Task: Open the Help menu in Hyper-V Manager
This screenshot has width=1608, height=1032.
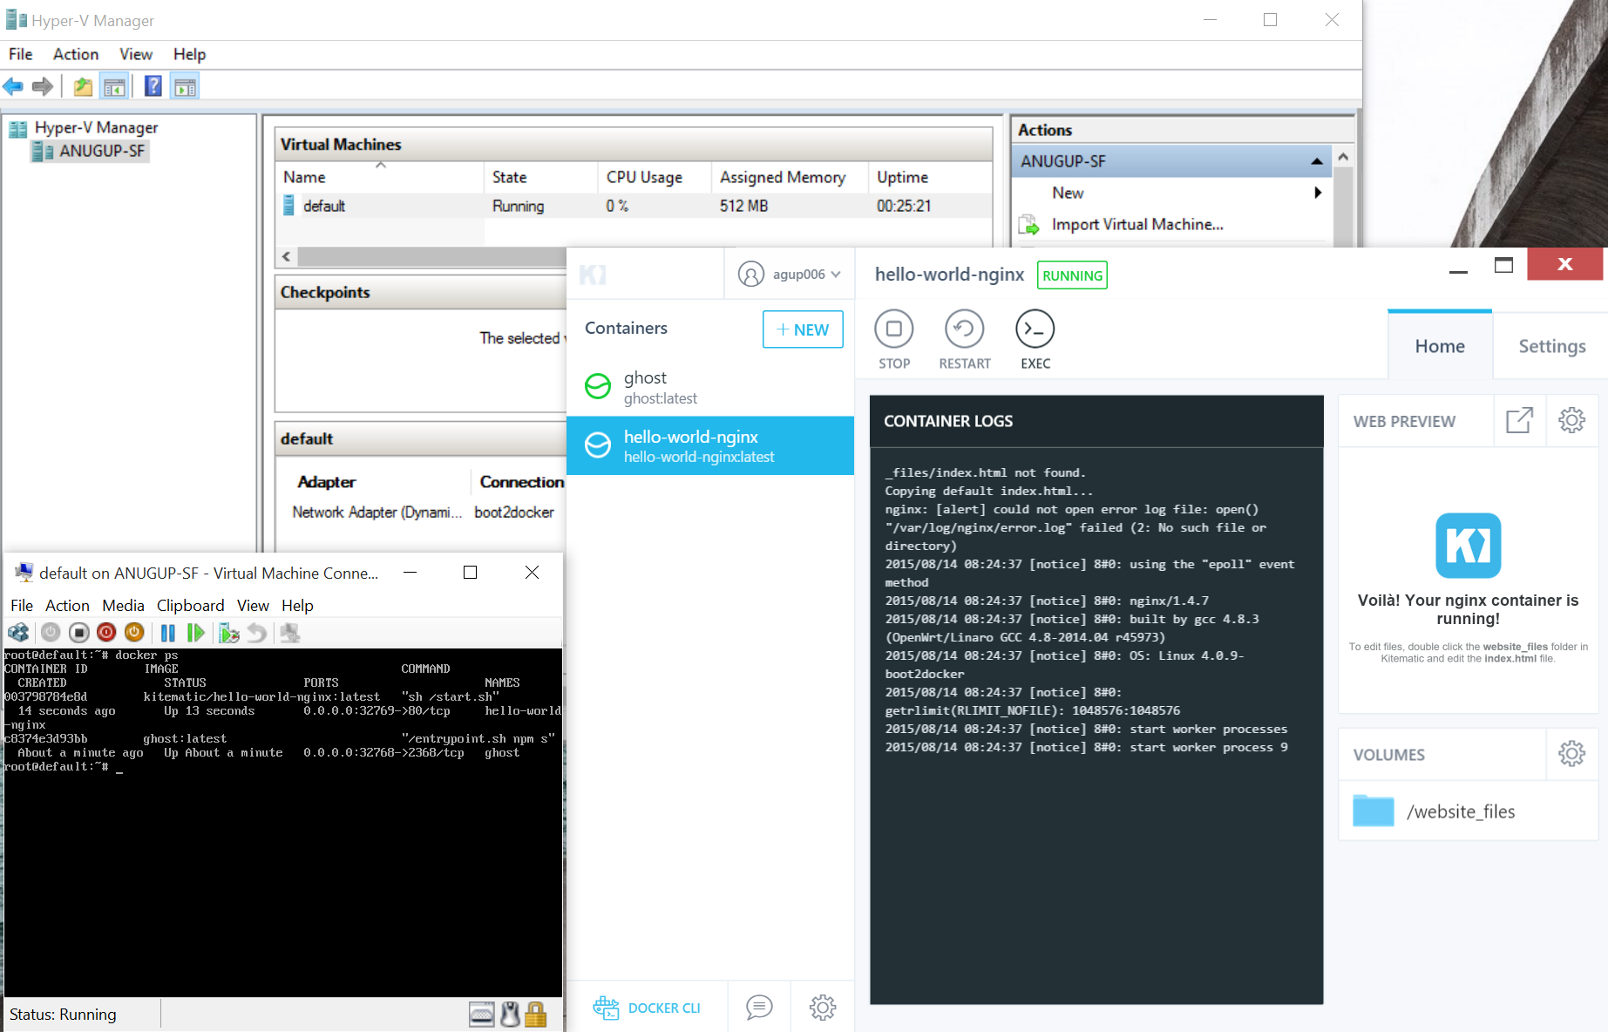Action: click(189, 54)
